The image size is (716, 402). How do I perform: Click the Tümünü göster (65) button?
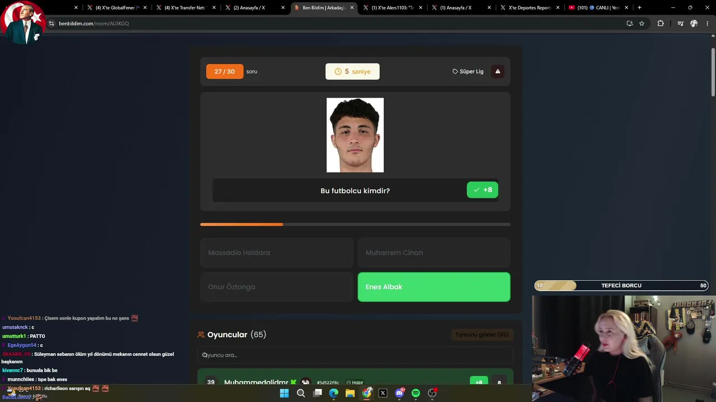click(482, 334)
